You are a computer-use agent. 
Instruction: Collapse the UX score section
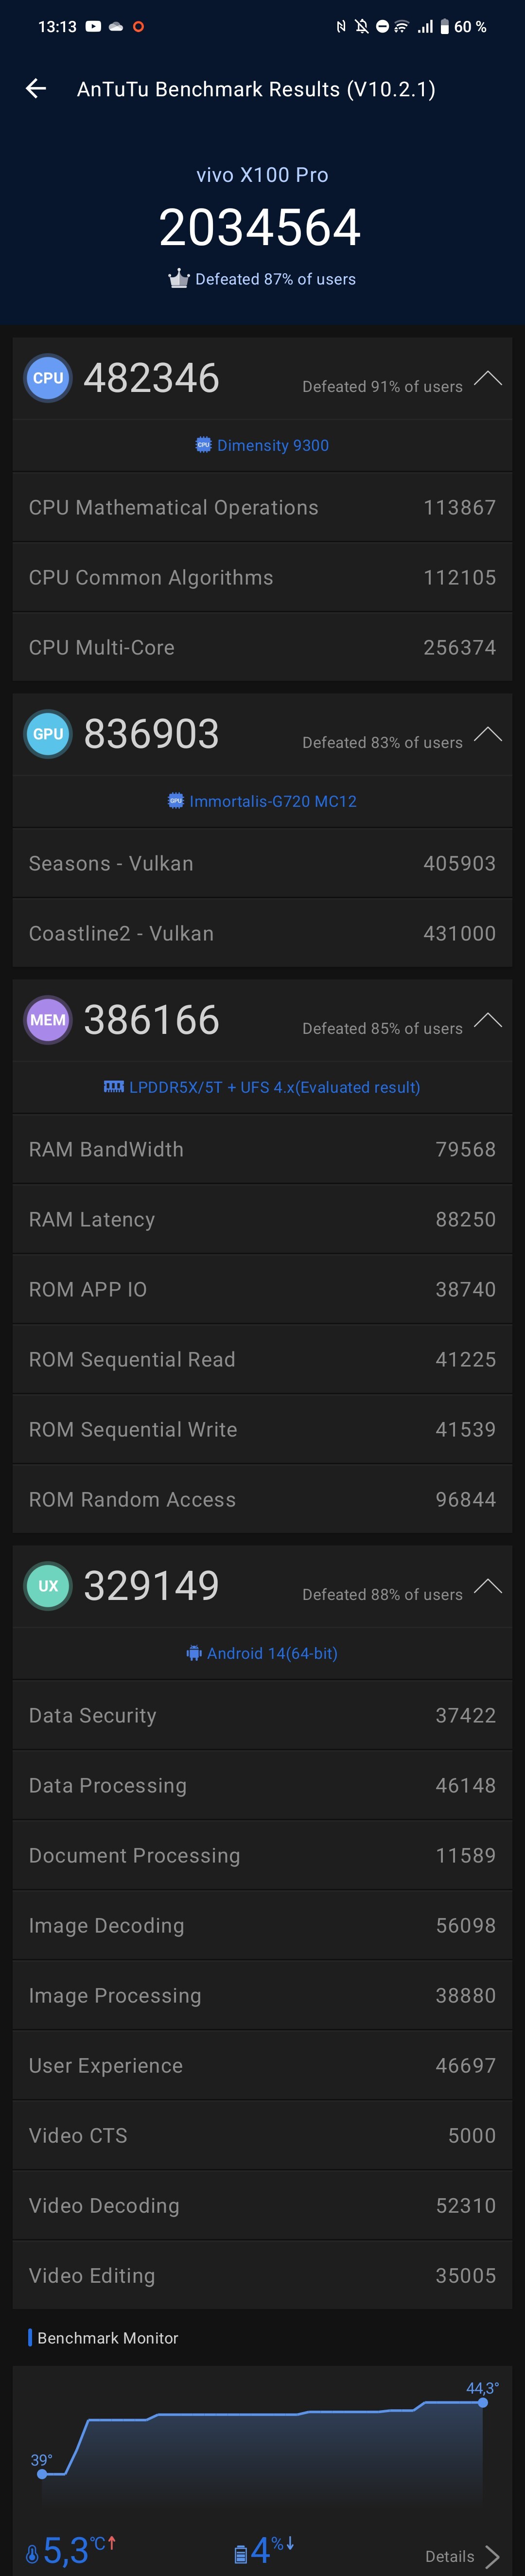coord(487,1586)
